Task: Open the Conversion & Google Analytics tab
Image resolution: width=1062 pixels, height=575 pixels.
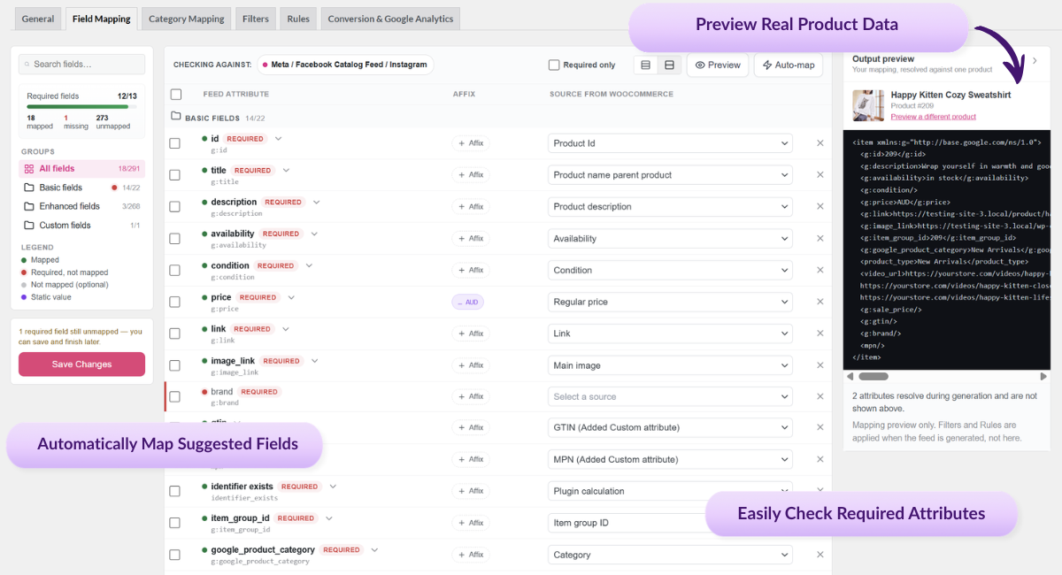Action: 390,19
